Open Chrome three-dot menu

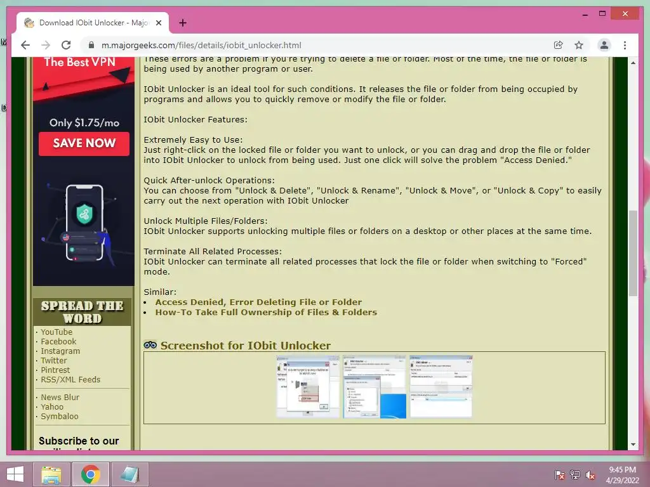625,45
